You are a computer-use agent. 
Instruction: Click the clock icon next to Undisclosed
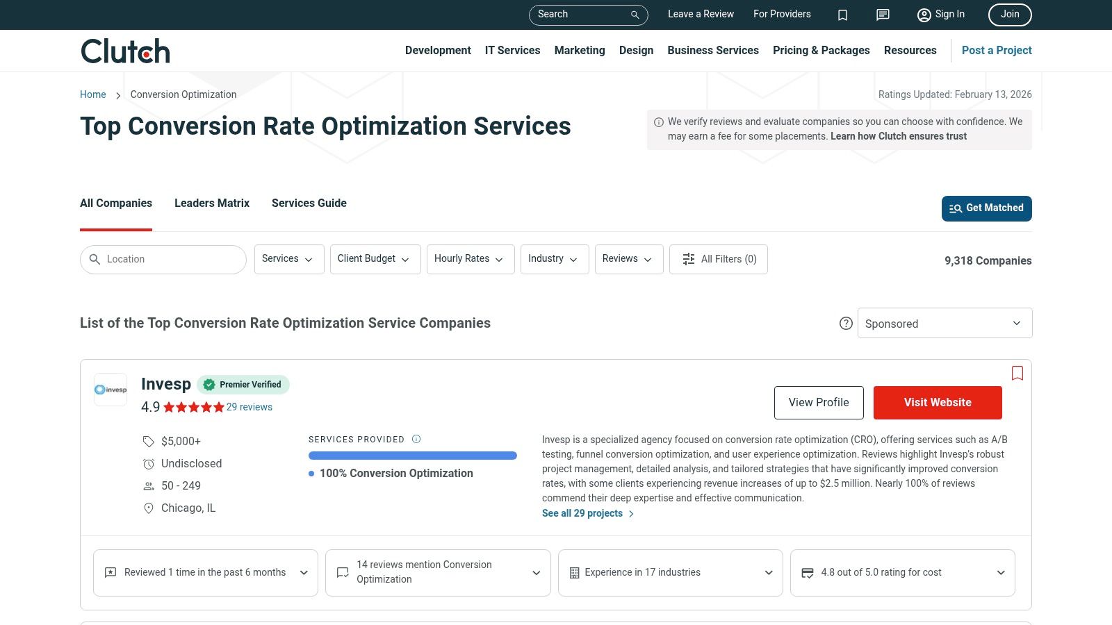click(148, 463)
